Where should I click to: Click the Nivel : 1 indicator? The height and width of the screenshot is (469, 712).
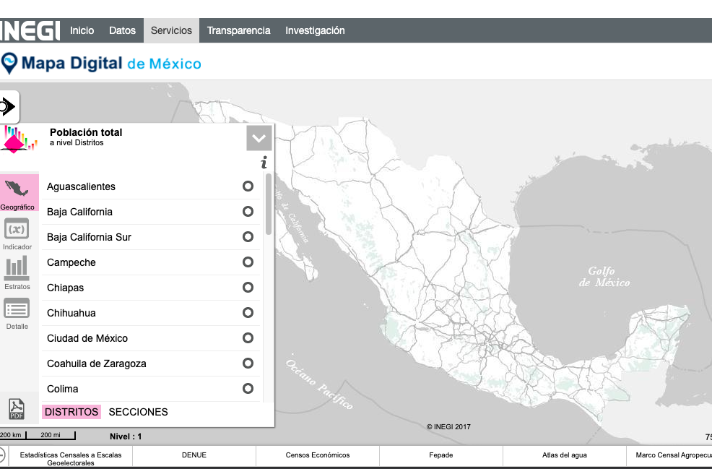126,436
